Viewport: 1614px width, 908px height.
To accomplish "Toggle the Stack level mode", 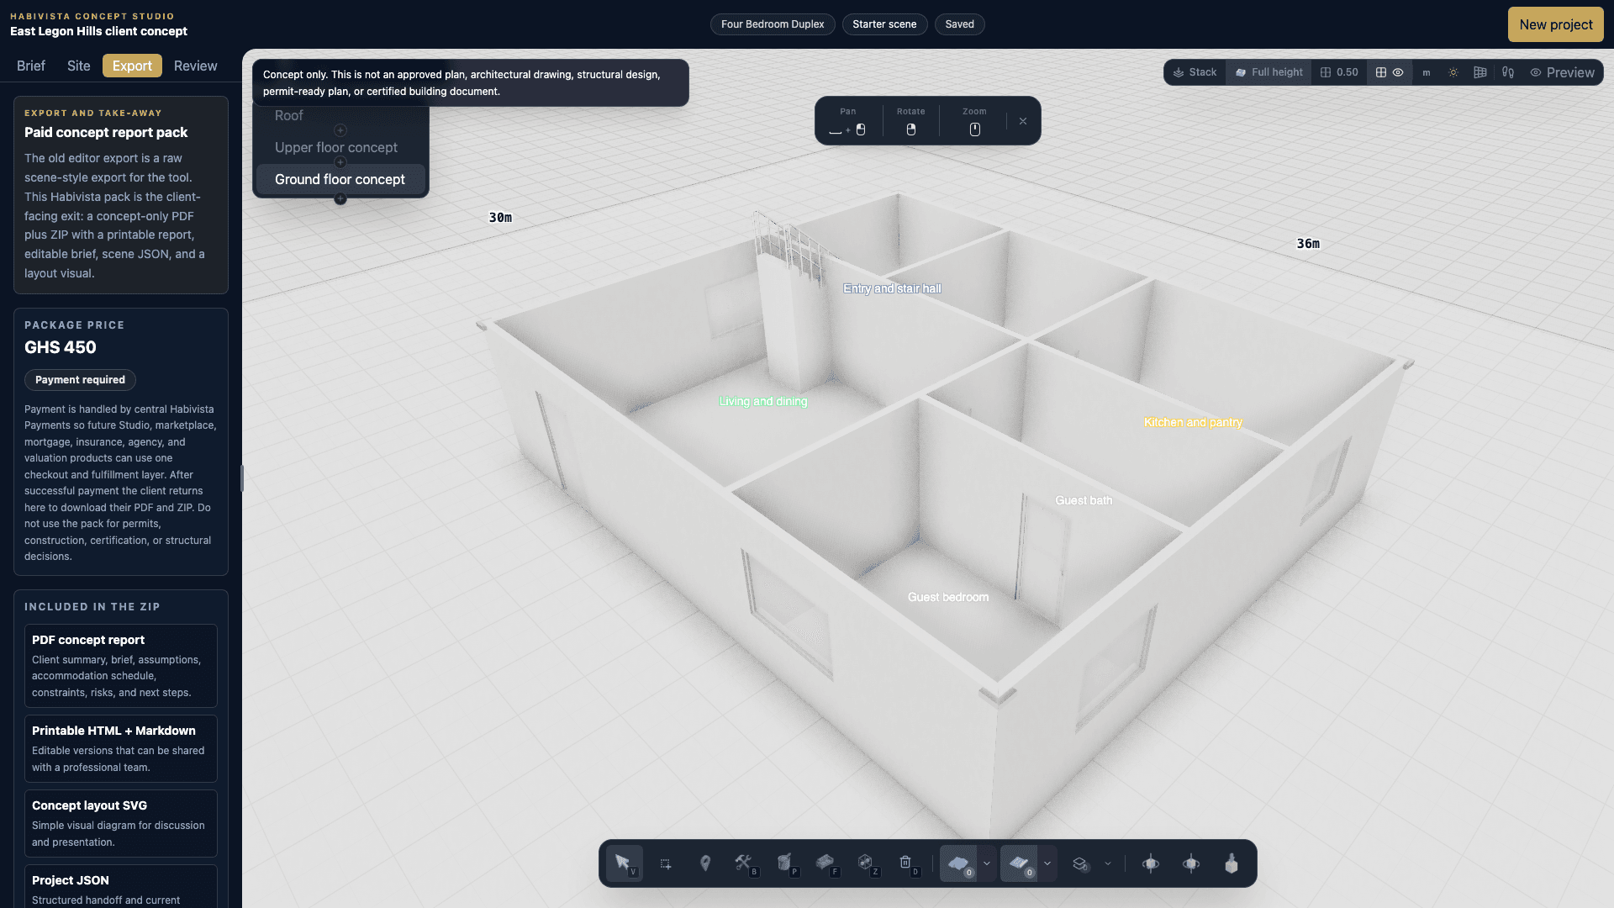I will (1195, 72).
